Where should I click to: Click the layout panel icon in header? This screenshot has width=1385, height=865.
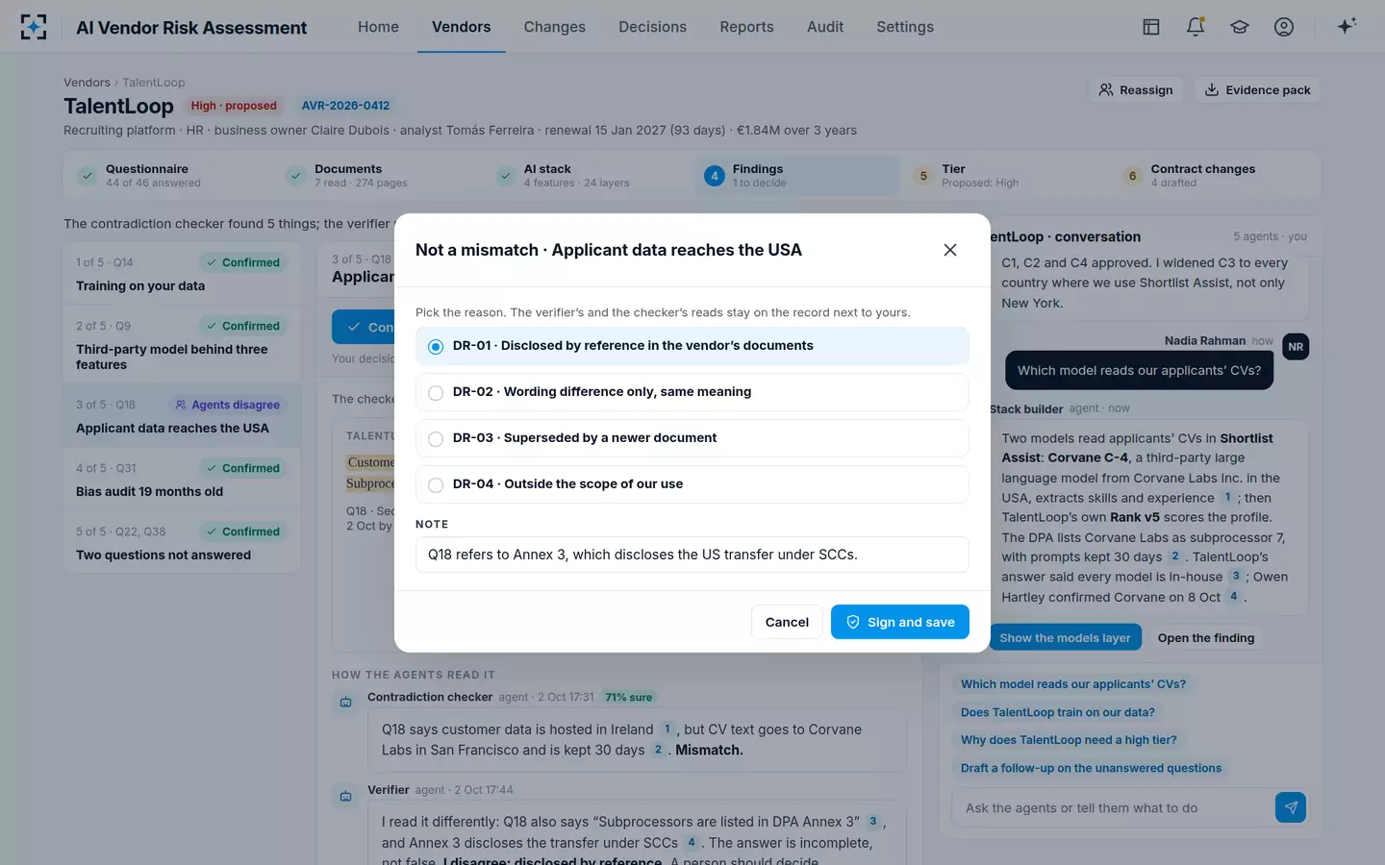pyautogui.click(x=1151, y=27)
